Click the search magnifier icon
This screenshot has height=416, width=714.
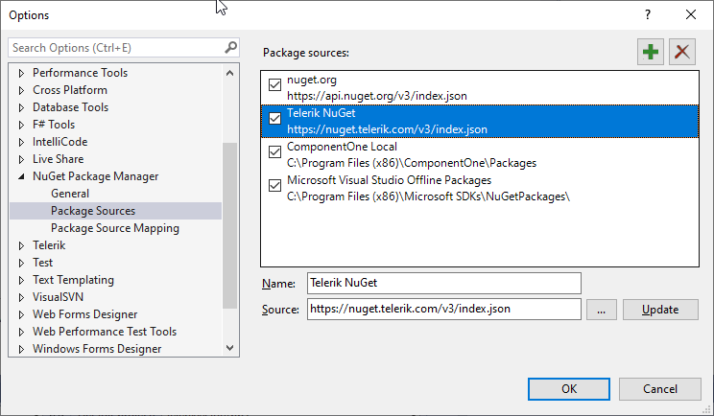click(x=230, y=47)
